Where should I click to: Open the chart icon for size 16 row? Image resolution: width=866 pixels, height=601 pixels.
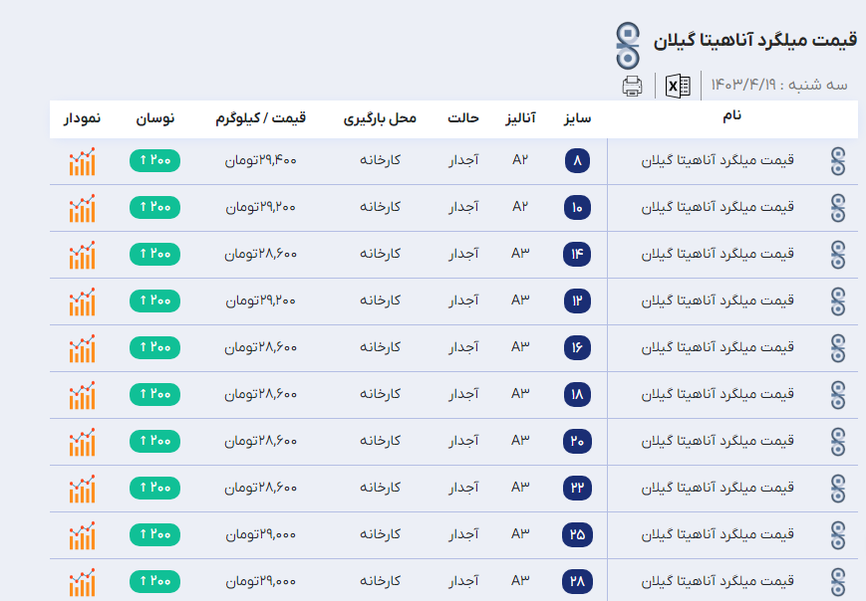pos(83,348)
